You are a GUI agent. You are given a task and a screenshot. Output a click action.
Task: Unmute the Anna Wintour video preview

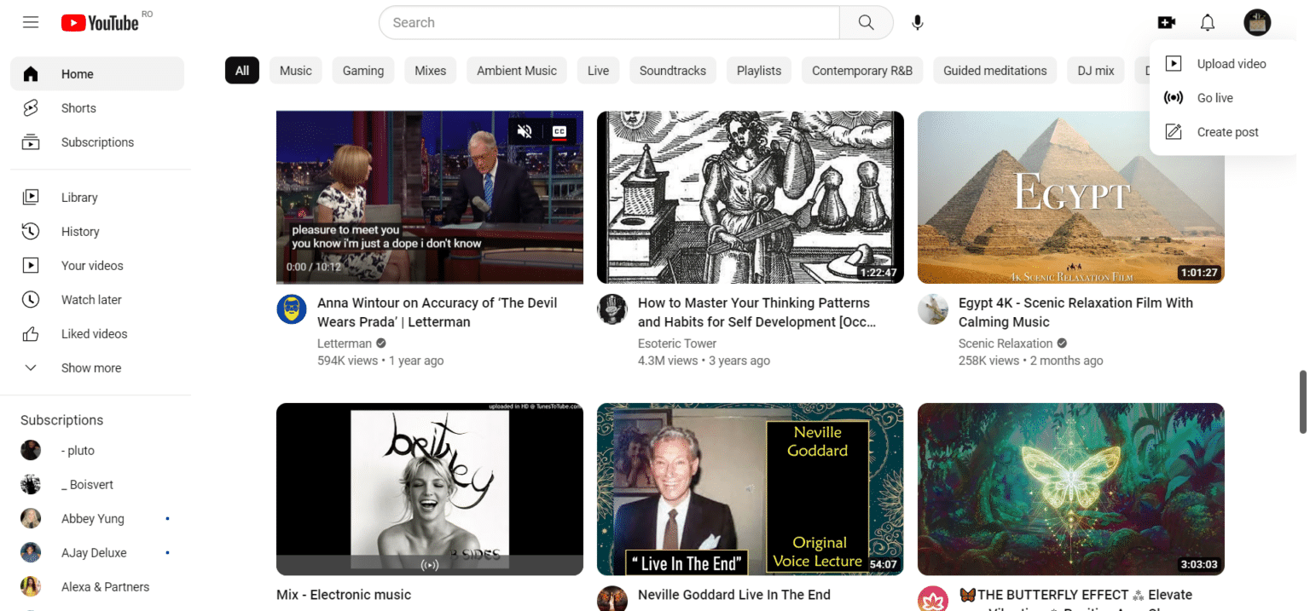tap(525, 132)
